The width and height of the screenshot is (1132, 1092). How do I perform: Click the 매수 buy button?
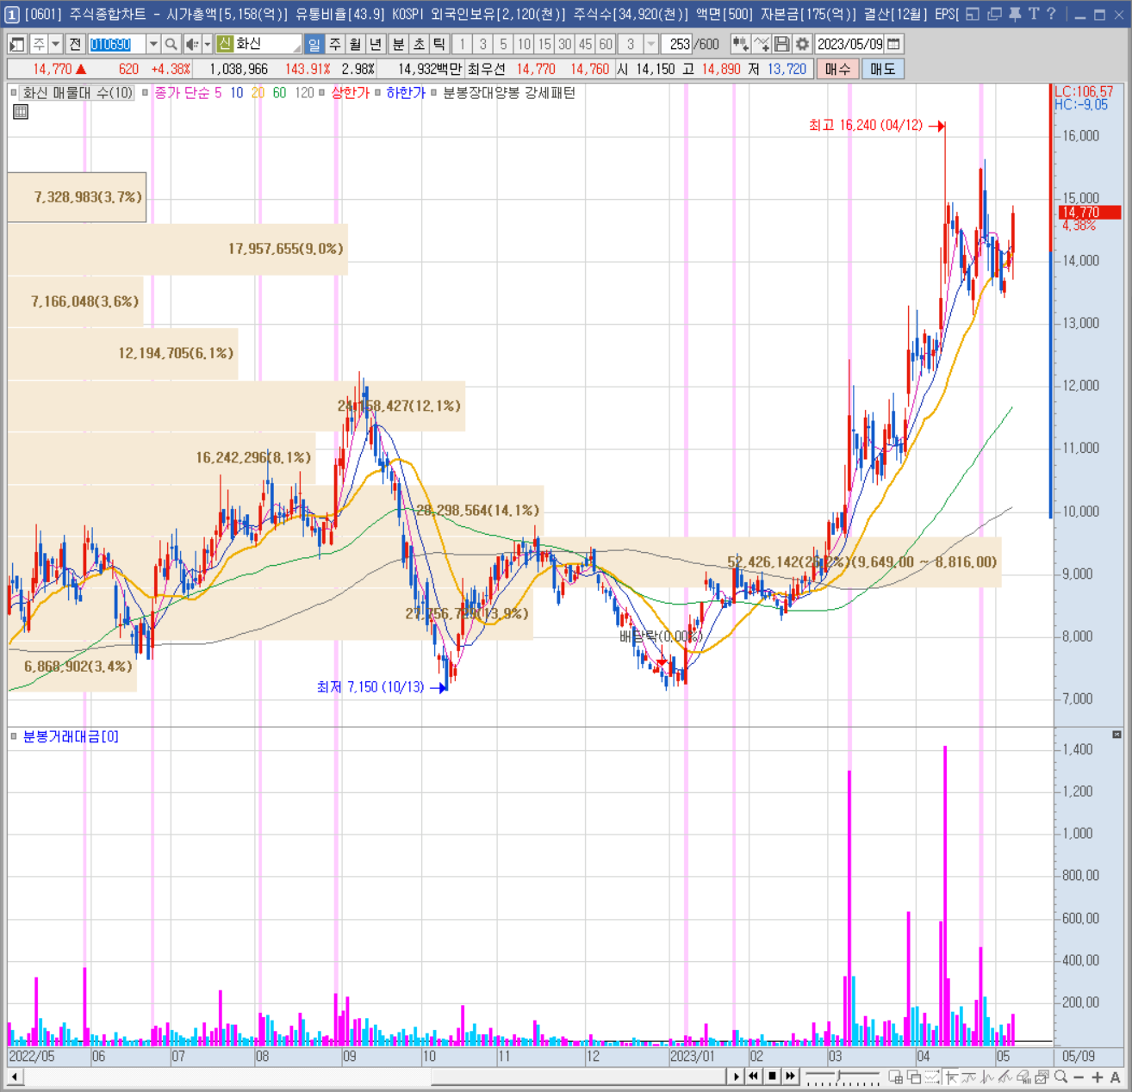(837, 69)
